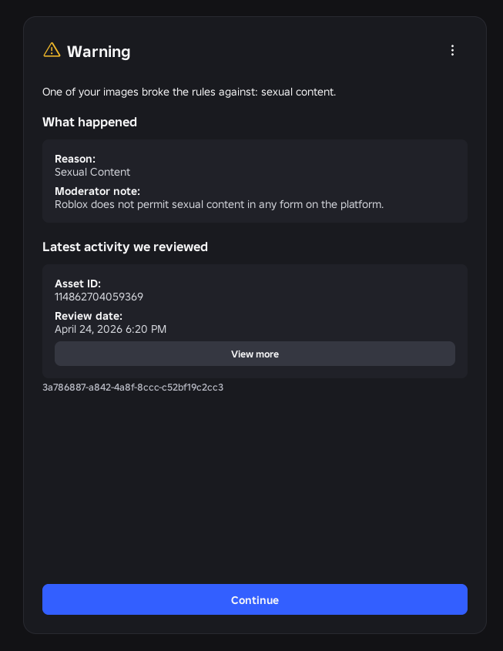The height and width of the screenshot is (651, 503).
Task: Click the April 24, 2026 review date
Action: point(110,329)
